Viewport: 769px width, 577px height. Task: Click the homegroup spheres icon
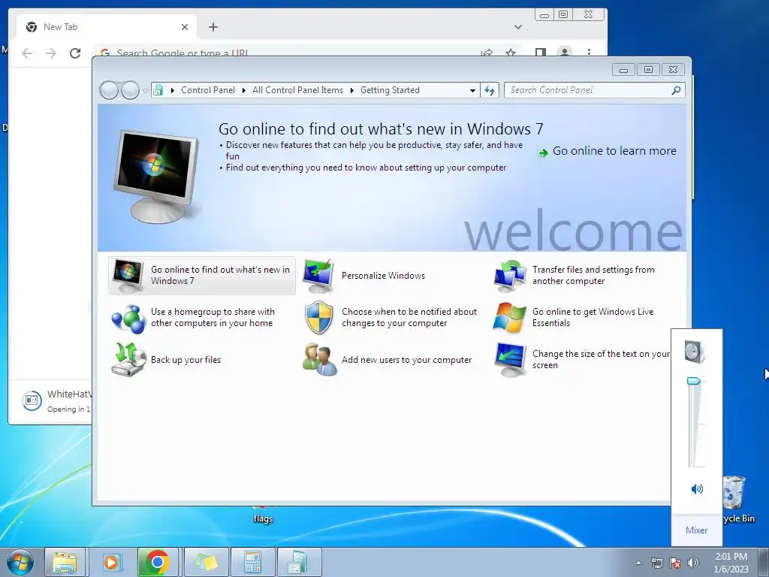click(128, 318)
